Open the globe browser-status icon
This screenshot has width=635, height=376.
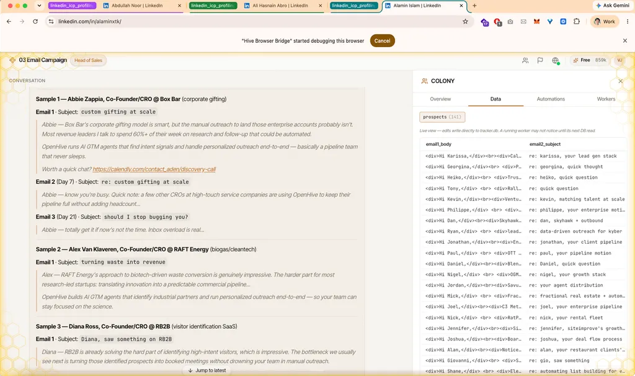pos(555,60)
